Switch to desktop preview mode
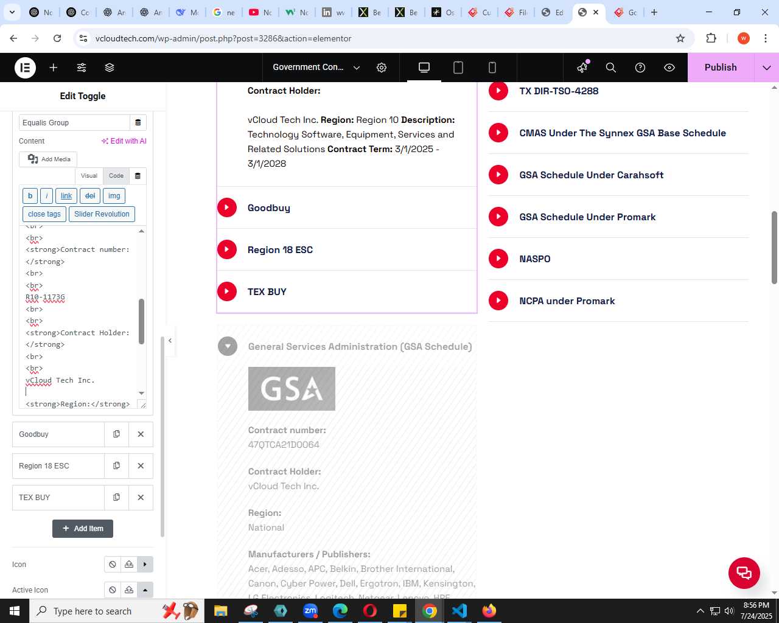The height and width of the screenshot is (623, 779). tap(424, 68)
